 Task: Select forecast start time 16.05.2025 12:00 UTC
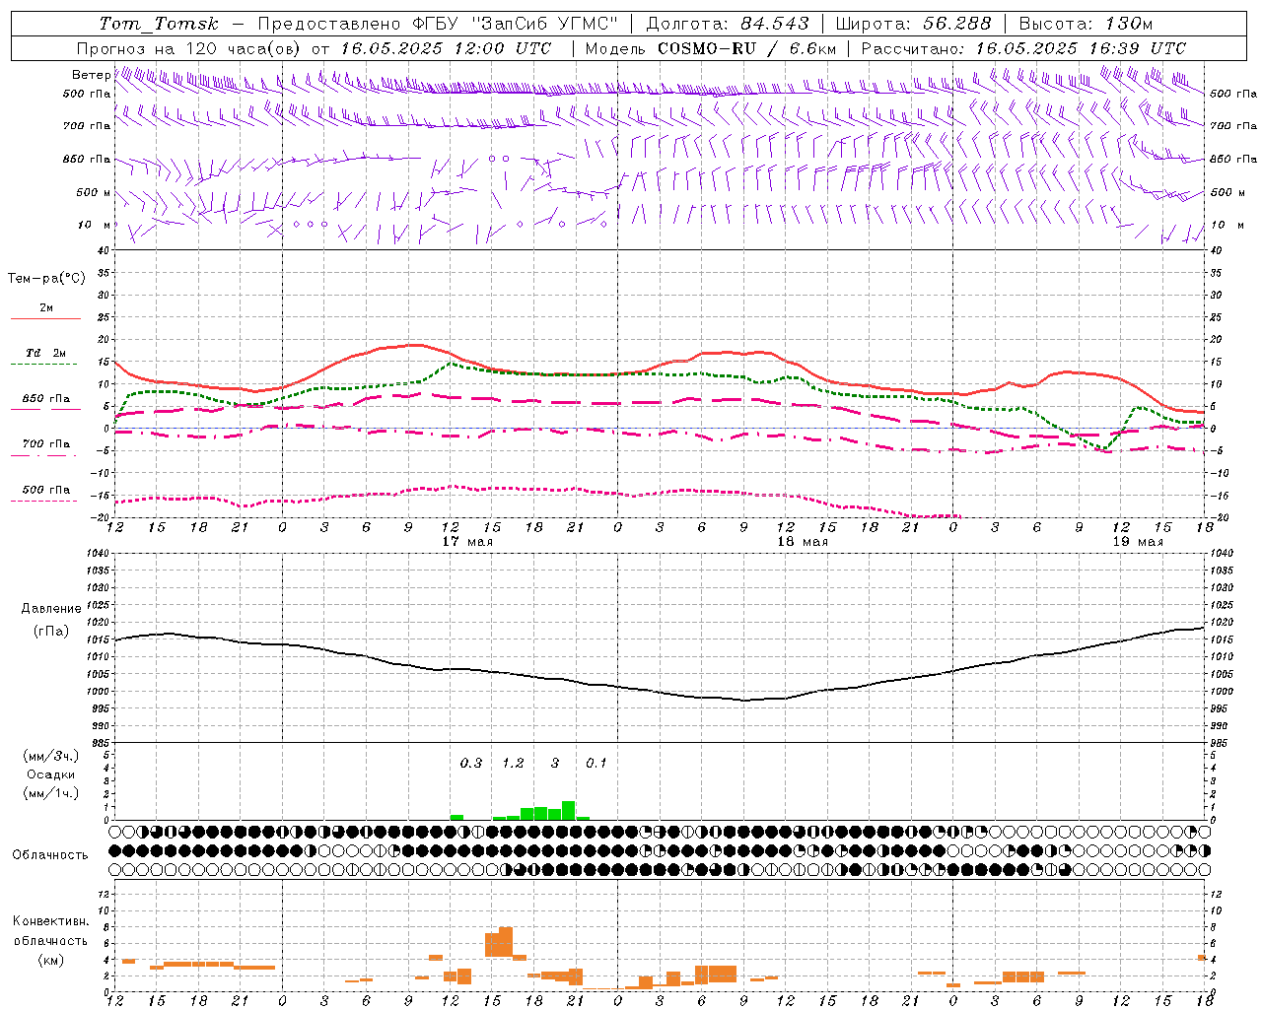(x=447, y=48)
